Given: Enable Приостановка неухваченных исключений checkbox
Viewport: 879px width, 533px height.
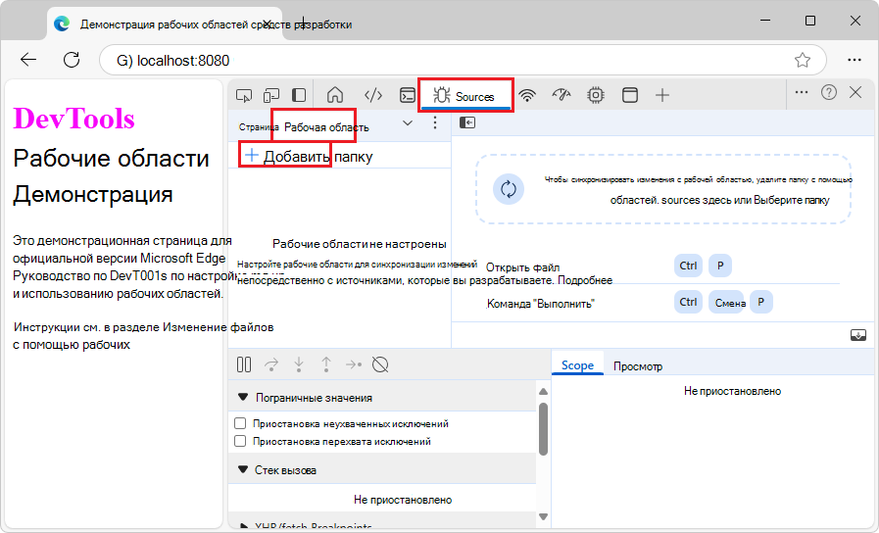Looking at the screenshot, I should 240,423.
